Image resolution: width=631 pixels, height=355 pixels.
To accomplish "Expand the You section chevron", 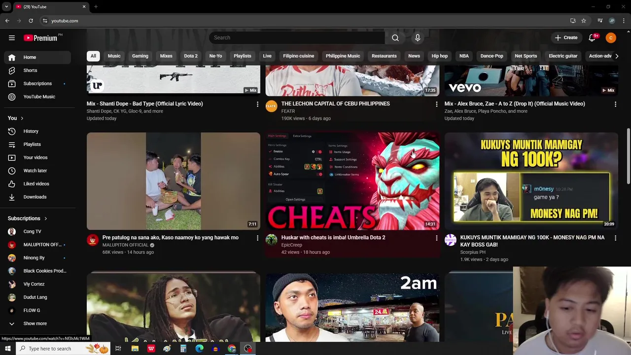I will 22,118.
